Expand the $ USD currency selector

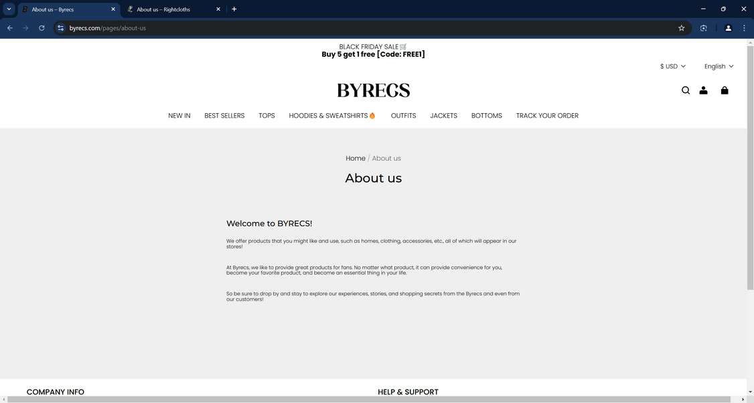[673, 66]
